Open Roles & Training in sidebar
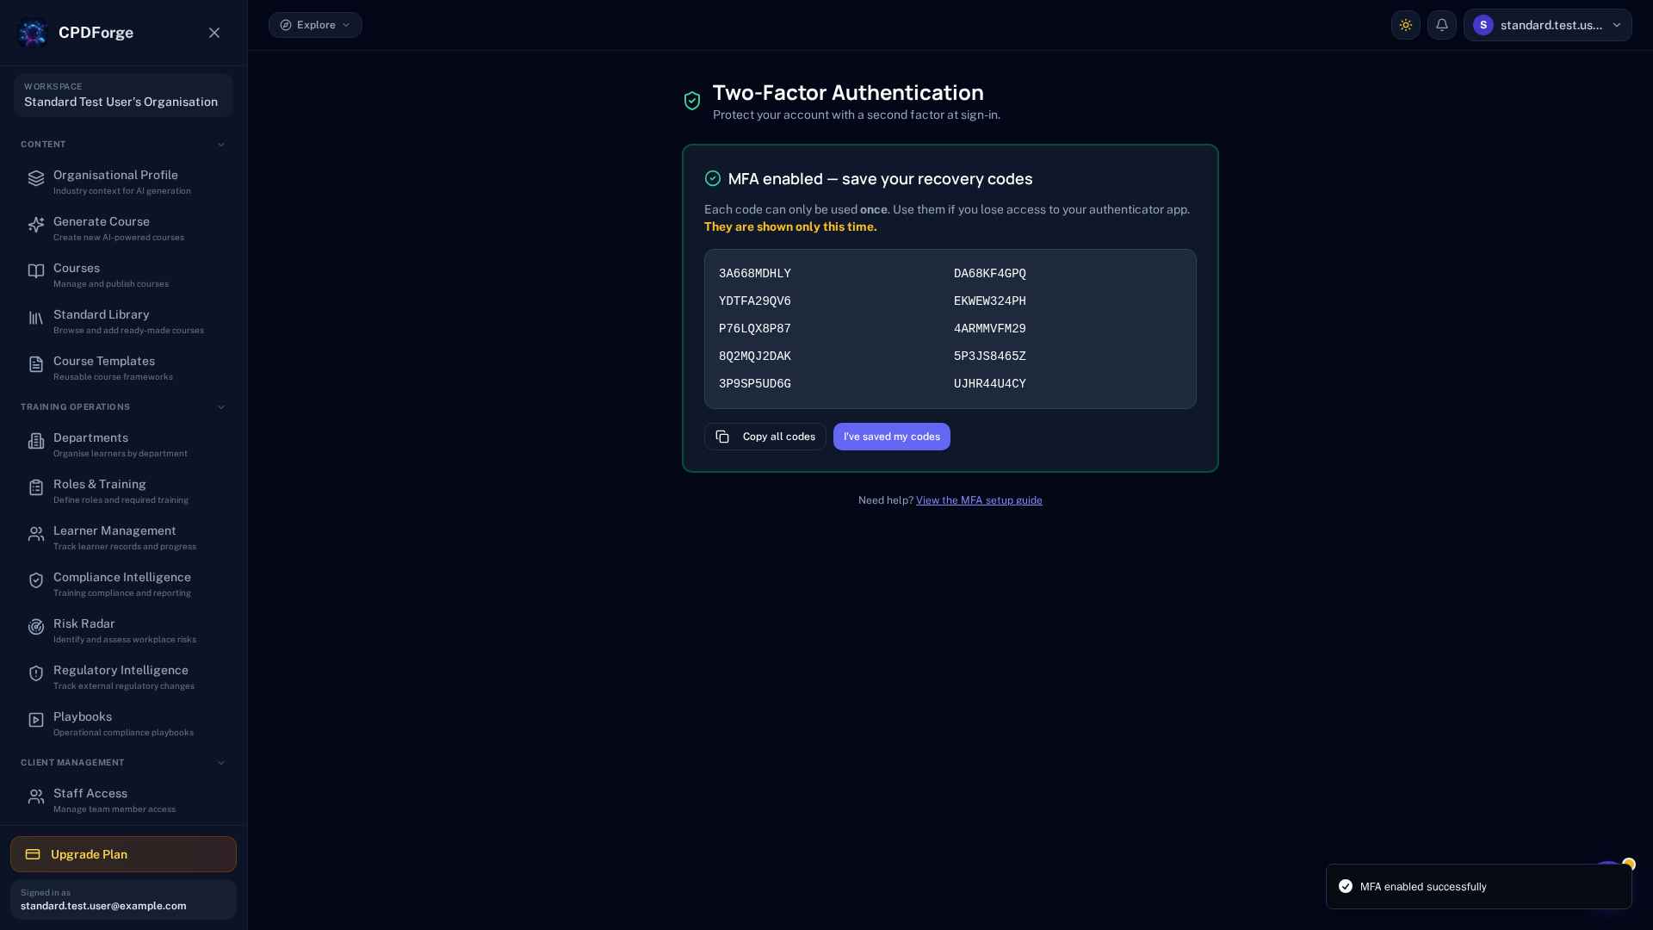The width and height of the screenshot is (1653, 930). (123, 491)
